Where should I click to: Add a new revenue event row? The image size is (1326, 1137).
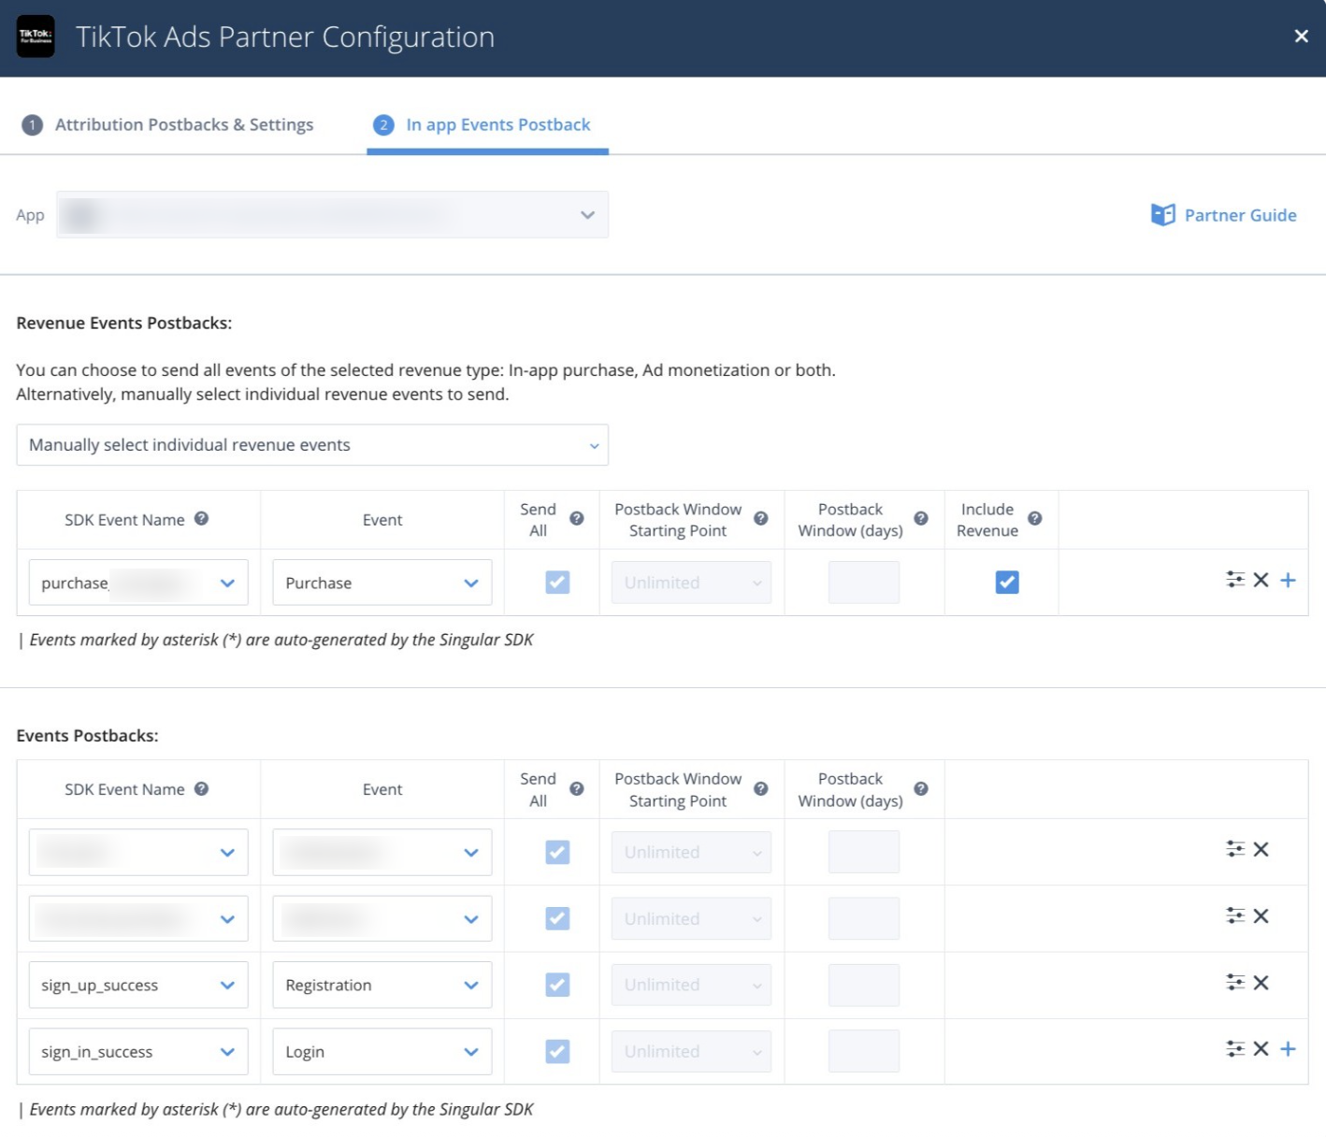click(x=1288, y=580)
